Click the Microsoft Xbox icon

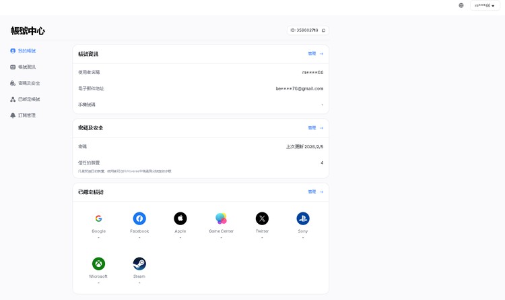(98, 264)
